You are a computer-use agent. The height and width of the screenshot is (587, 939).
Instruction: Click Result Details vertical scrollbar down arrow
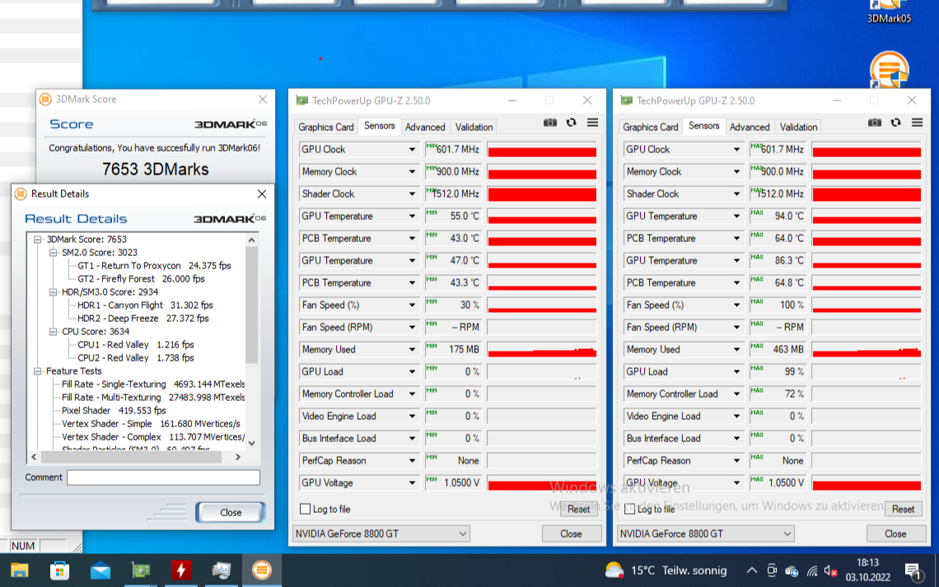tap(251, 444)
